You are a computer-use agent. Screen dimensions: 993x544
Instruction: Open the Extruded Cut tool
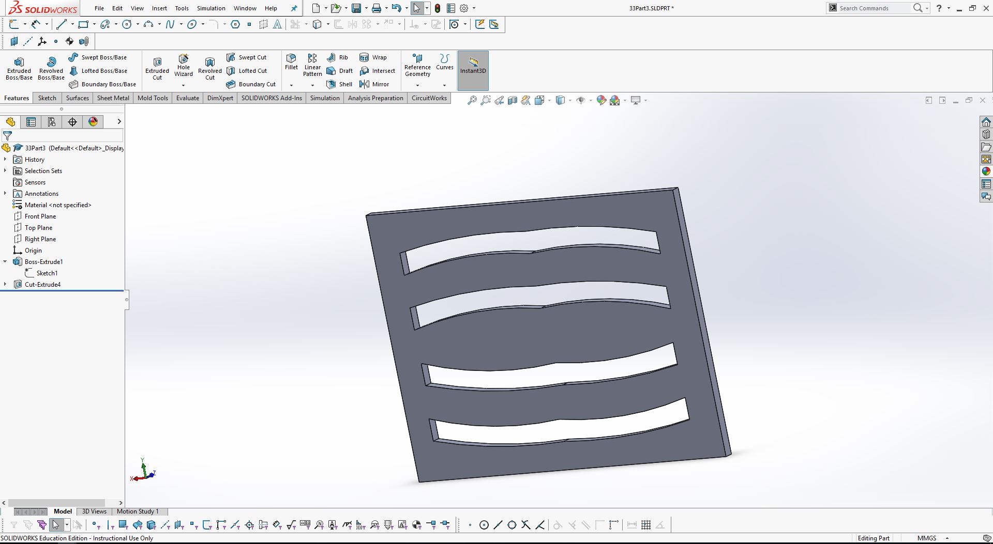[157, 68]
